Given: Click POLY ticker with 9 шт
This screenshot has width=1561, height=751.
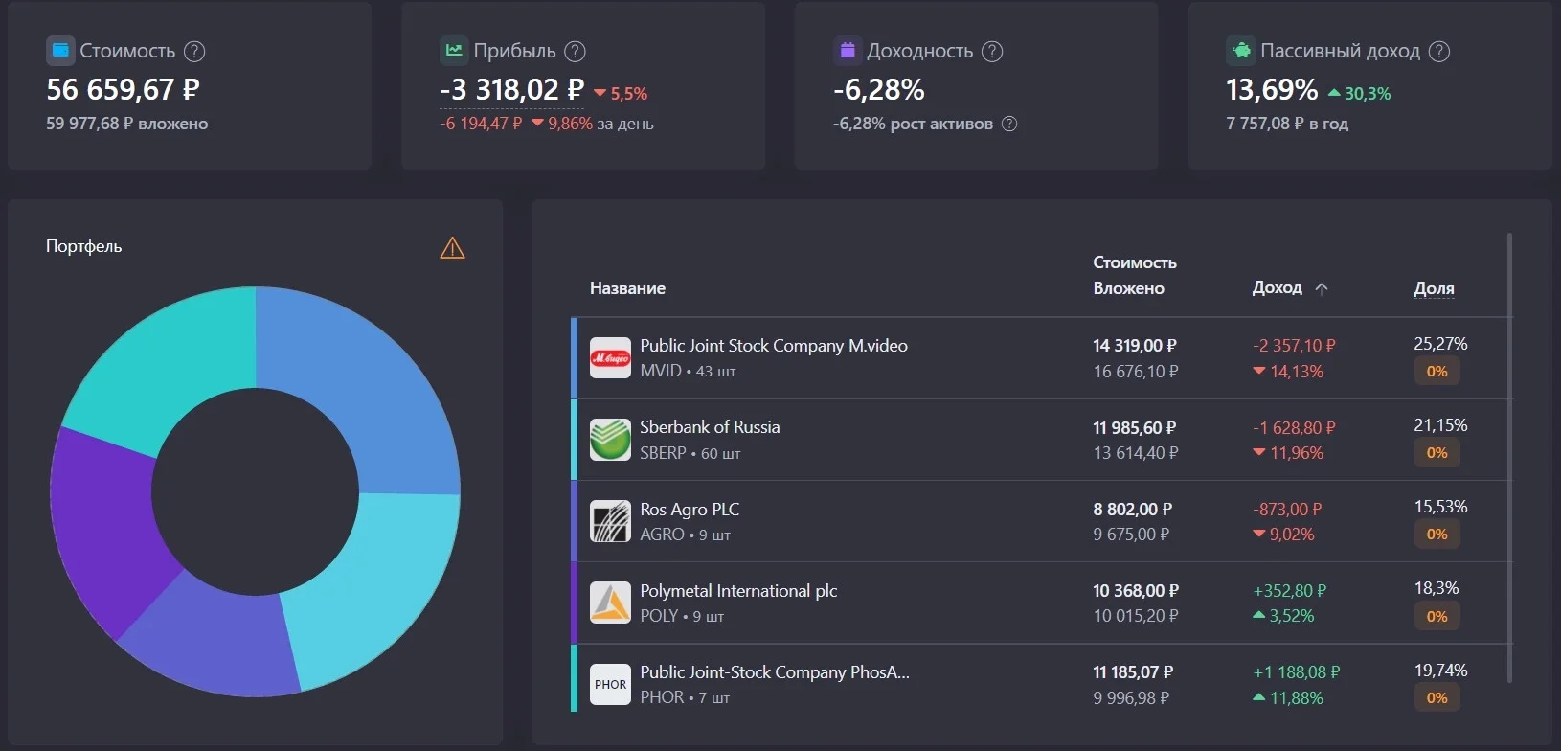Looking at the screenshot, I should 682,616.
